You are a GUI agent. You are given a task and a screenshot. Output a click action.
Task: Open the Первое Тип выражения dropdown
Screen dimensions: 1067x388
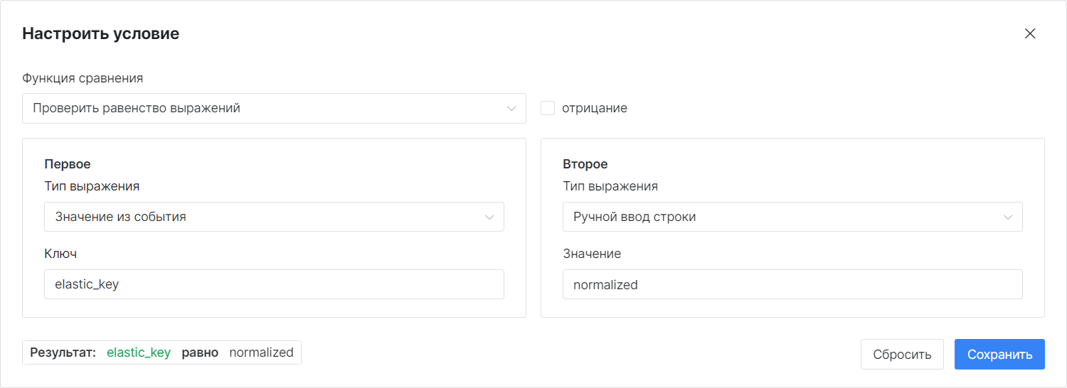(x=274, y=217)
